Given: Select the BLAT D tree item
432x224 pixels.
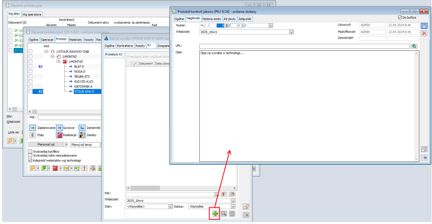Looking at the screenshot, I should (x=79, y=67).
